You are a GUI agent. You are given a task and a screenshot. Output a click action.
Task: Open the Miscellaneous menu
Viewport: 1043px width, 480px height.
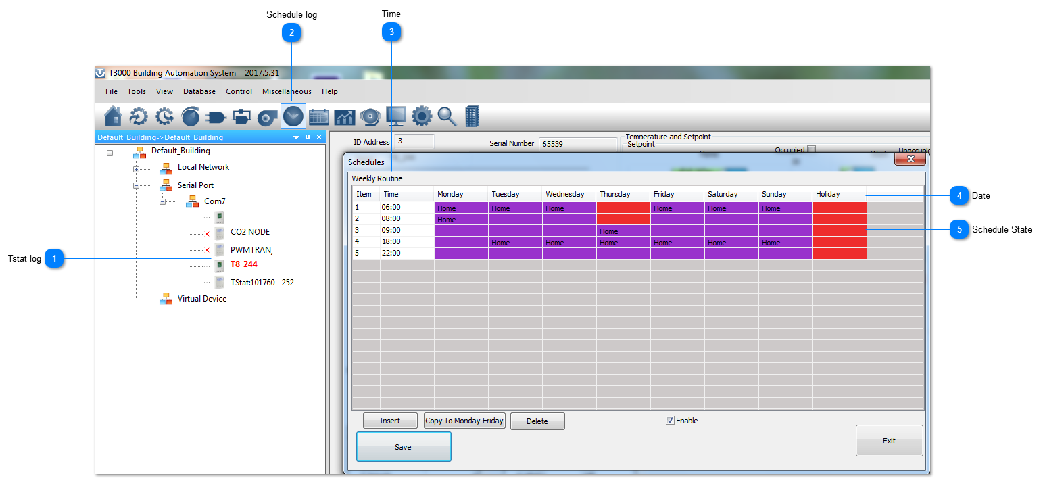287,91
